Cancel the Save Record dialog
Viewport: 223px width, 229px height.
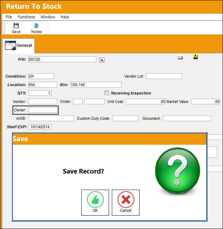pos(126,203)
